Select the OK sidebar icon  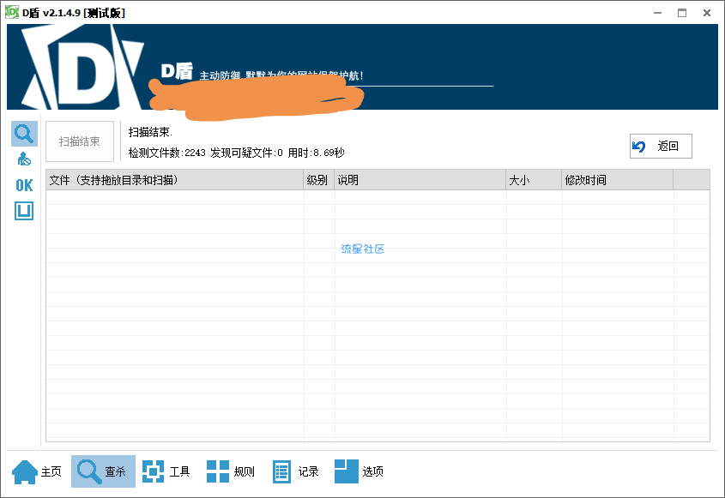24,185
